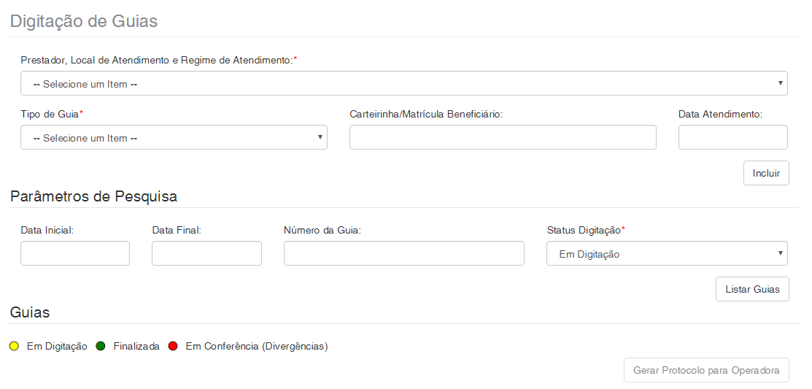The image size is (812, 389).
Task: Click the Finalizada legend label
Action: (136, 347)
